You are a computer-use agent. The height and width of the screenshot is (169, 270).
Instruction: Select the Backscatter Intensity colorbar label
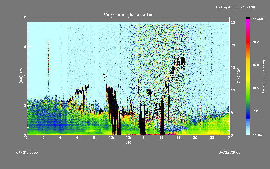point(264,76)
